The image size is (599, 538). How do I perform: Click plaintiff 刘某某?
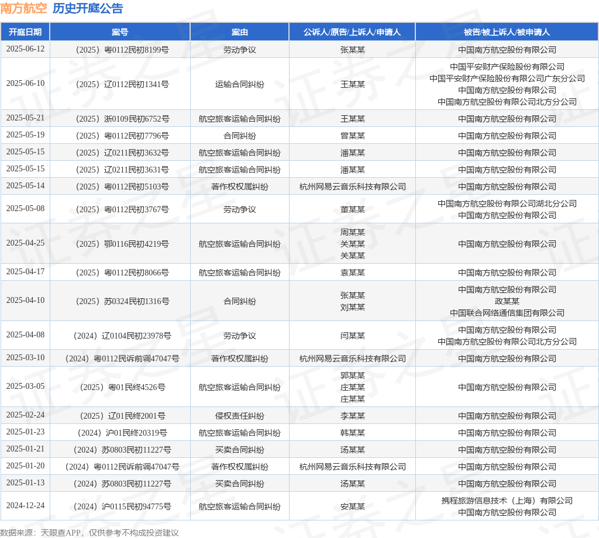point(352,307)
